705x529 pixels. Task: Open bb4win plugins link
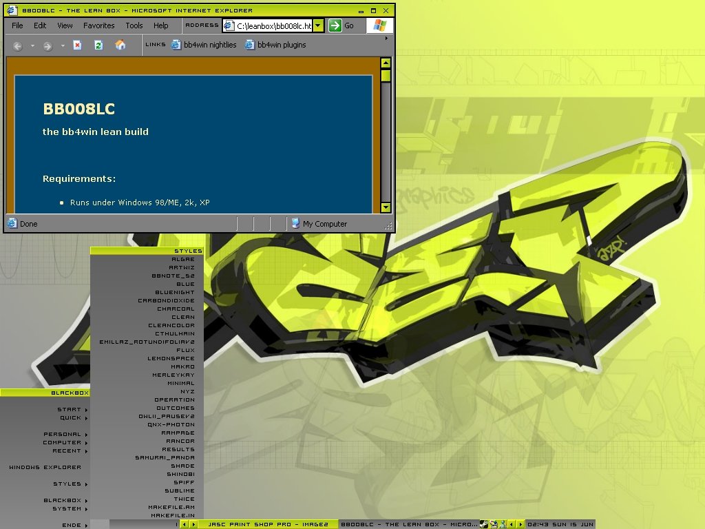[x=275, y=45]
